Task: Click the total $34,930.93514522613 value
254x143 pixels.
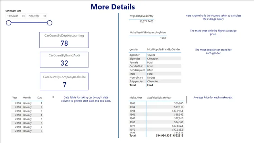Action: click(169, 135)
